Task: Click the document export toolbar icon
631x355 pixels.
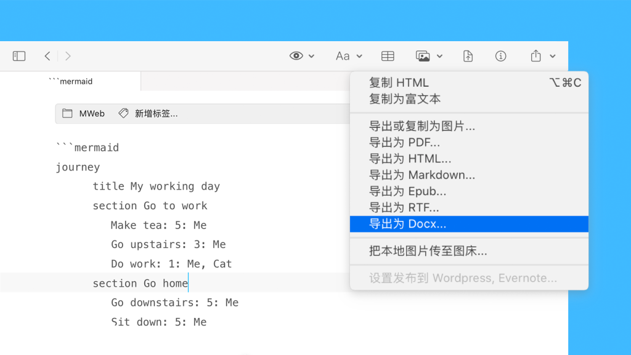Action: click(468, 56)
